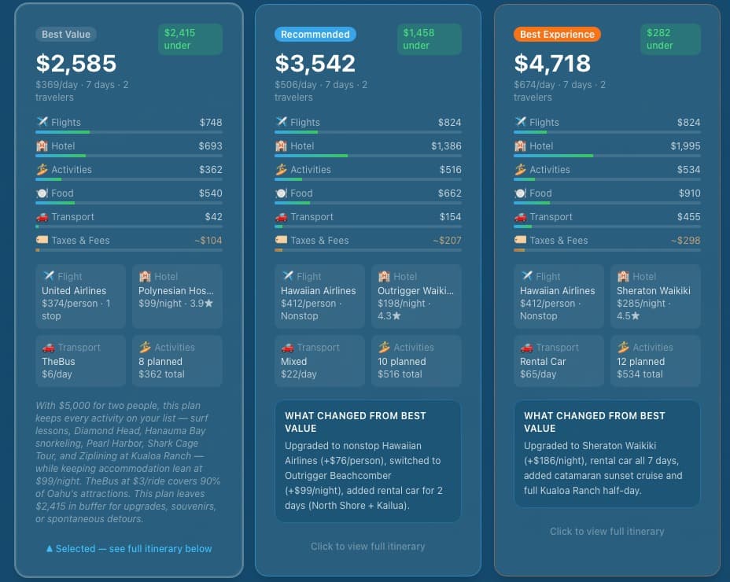
Task: Select the orange Best Experience badge
Action: coord(557,35)
